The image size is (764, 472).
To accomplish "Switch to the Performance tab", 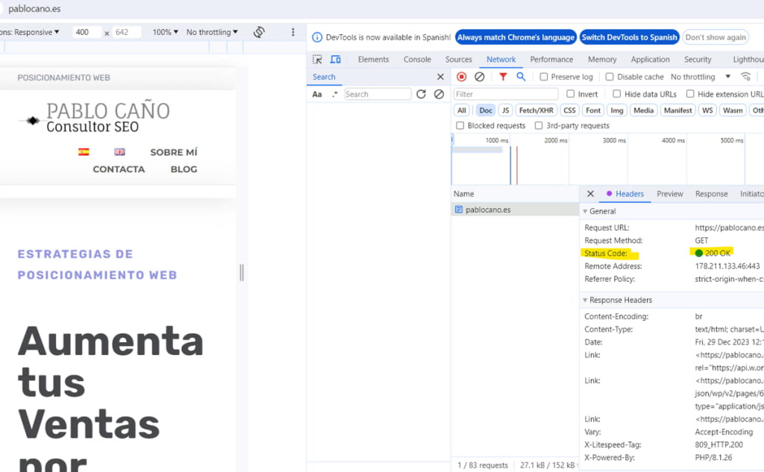I will (x=551, y=60).
